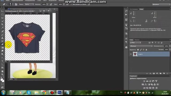Select the Clone Stamp tool
Image resolution: width=171 pixels, height=96 pixels.
pos(2,38)
